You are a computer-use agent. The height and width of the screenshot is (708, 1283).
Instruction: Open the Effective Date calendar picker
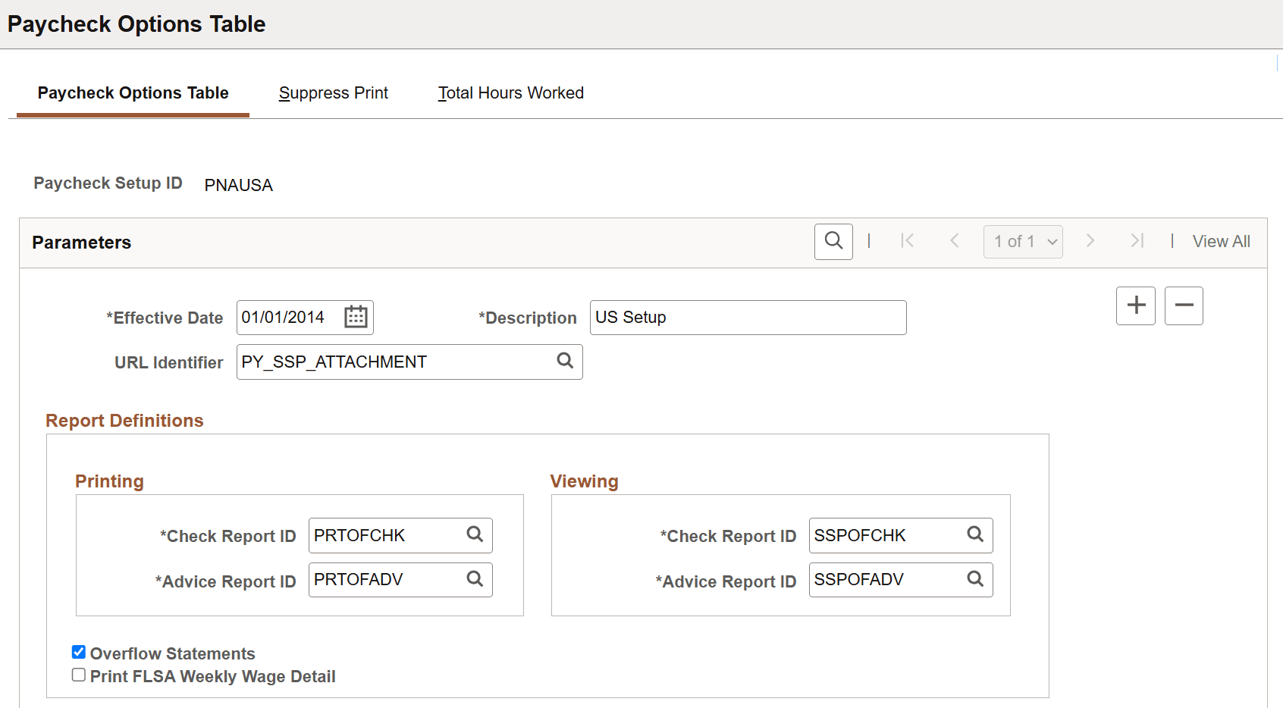click(x=356, y=317)
